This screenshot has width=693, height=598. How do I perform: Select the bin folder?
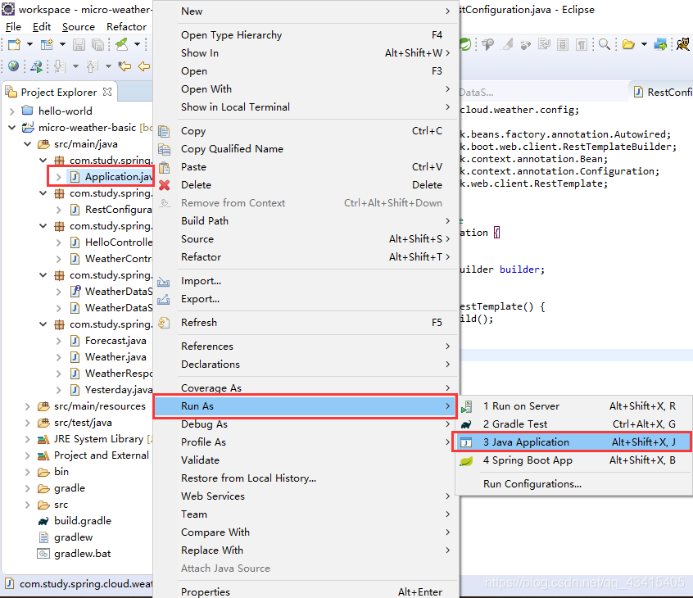click(x=61, y=472)
